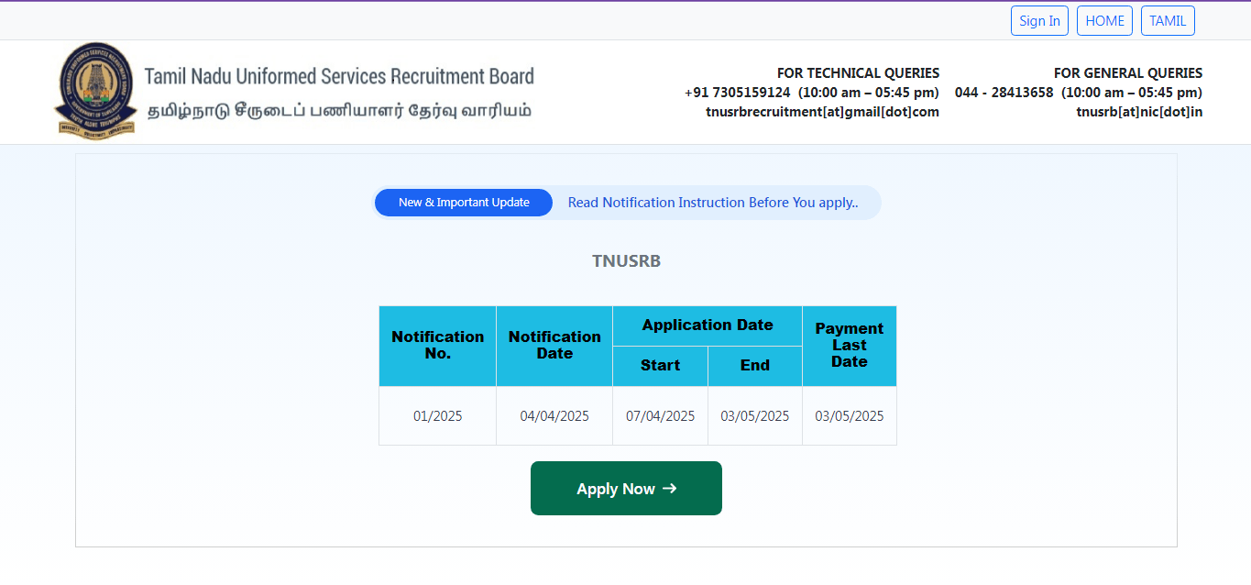Click the tnusrbrecruitment gmail address
Screen dimensions: 1251x585
pos(822,112)
